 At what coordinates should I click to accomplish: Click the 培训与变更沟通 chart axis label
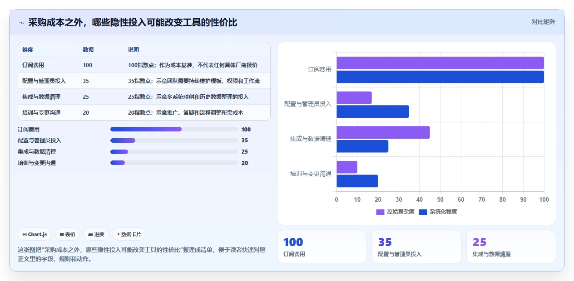[311, 174]
